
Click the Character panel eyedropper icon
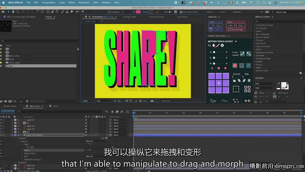(x=278, y=84)
